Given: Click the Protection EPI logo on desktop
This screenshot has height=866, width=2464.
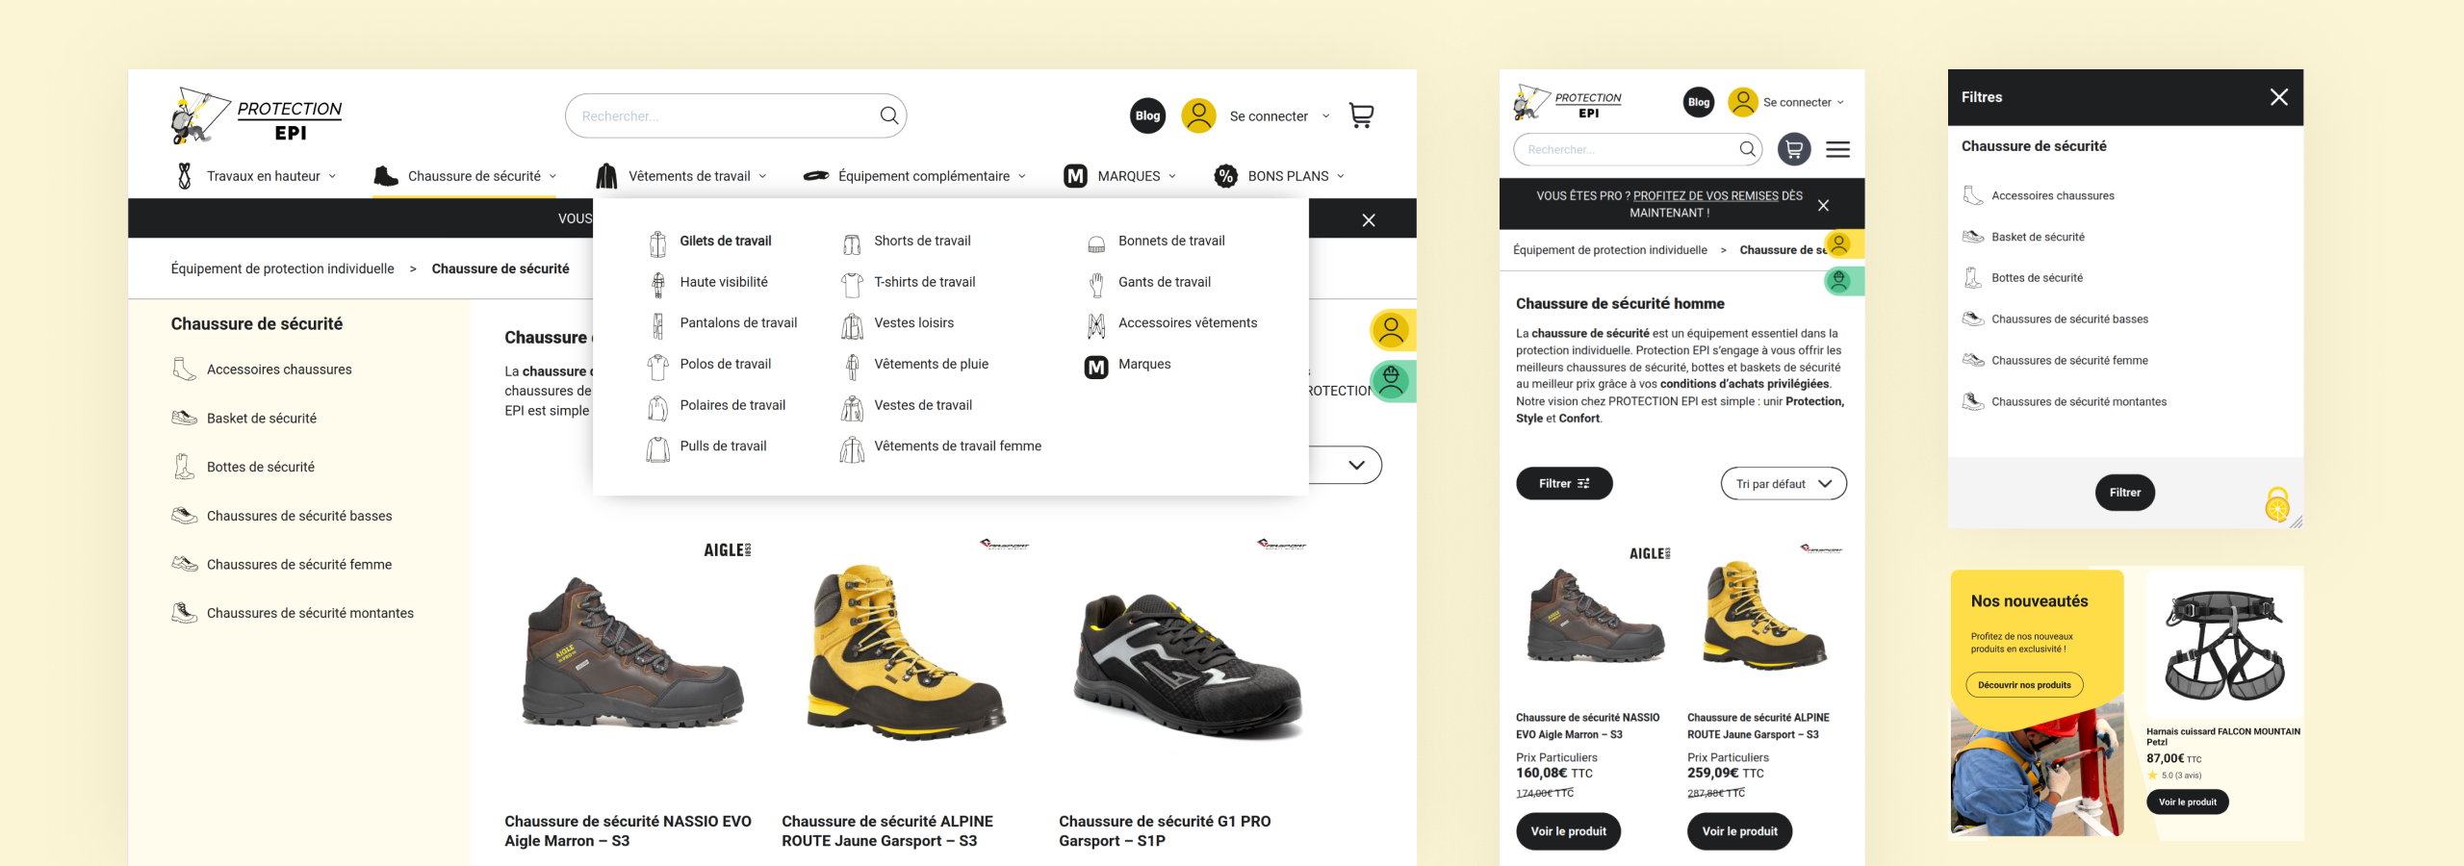Looking at the screenshot, I should tap(257, 115).
